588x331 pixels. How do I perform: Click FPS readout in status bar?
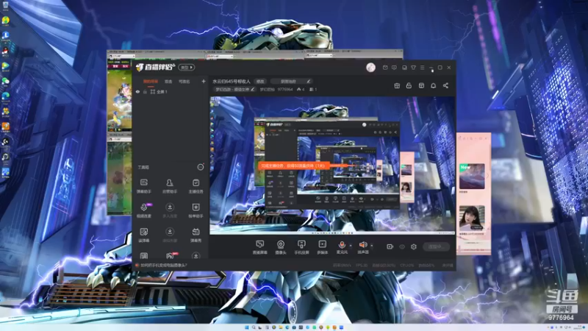click(362, 266)
